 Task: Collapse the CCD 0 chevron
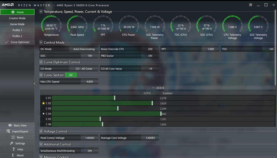(153, 88)
